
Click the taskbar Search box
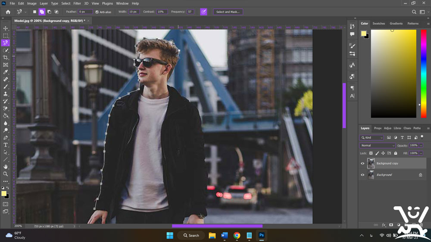tap(191, 236)
